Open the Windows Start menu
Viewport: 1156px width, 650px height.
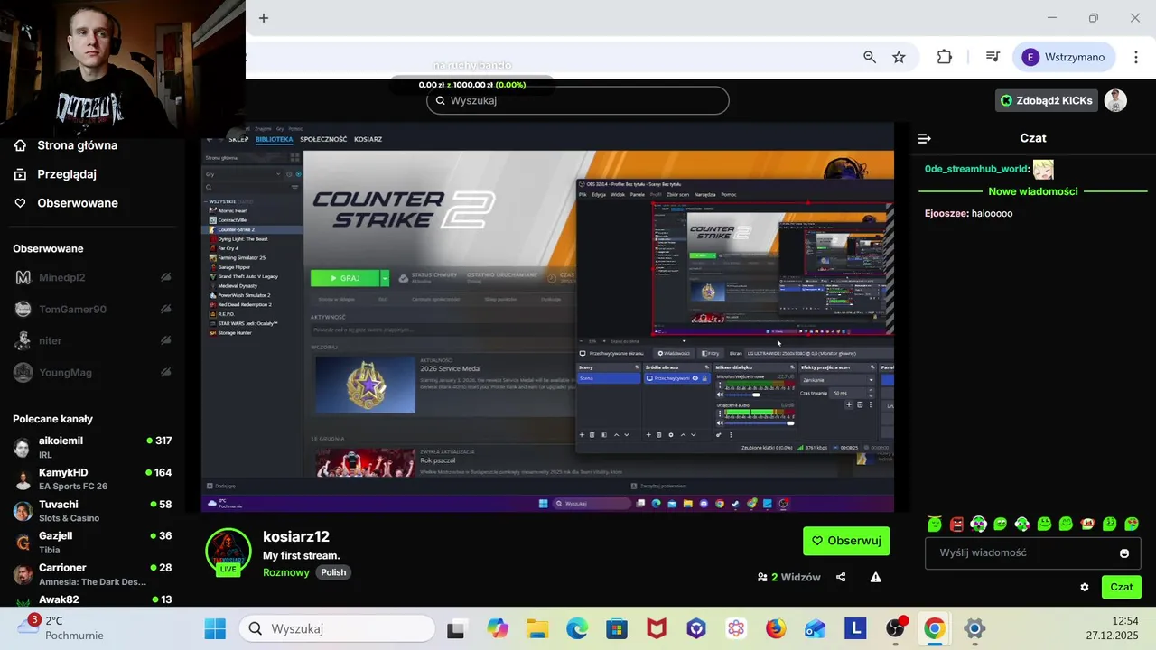pos(215,628)
